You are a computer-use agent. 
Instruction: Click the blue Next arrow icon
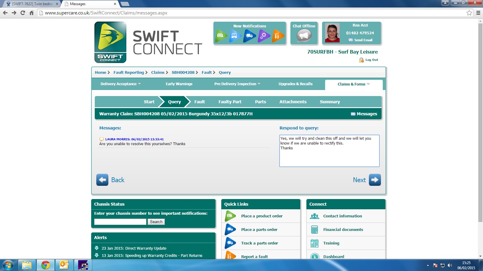(375, 180)
